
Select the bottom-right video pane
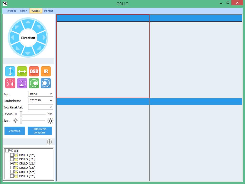tap(196, 140)
